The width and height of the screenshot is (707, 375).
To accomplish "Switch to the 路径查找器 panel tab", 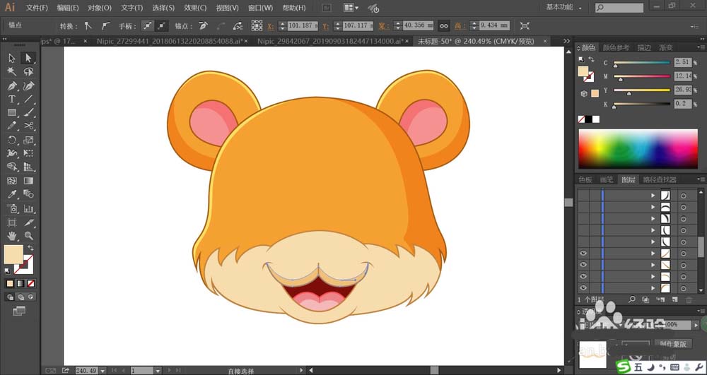I will click(x=659, y=180).
